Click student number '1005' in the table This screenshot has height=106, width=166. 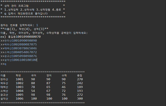20,95
